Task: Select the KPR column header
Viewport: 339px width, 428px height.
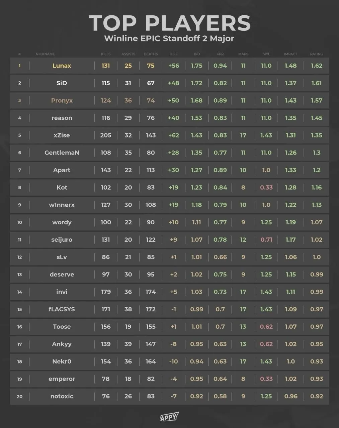Action: point(220,54)
